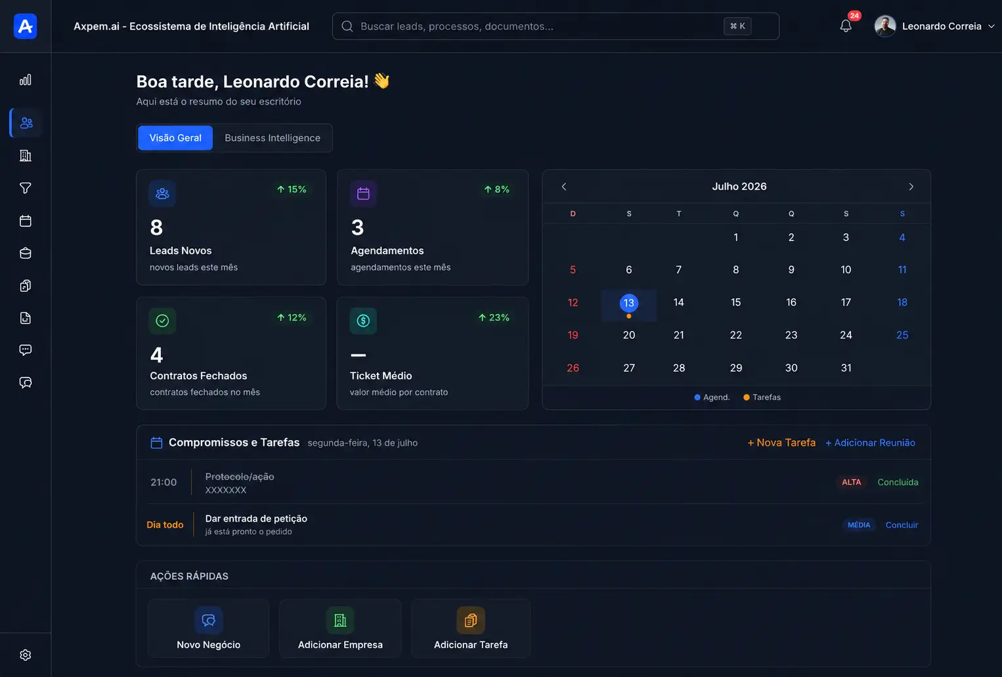1002x677 pixels.
Task: Expand the Leonardo Correia user menu
Action: pyautogui.click(x=934, y=26)
